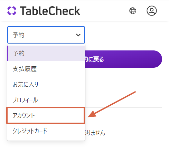Collapse the dropdown using the chevron arrow

coord(78,35)
